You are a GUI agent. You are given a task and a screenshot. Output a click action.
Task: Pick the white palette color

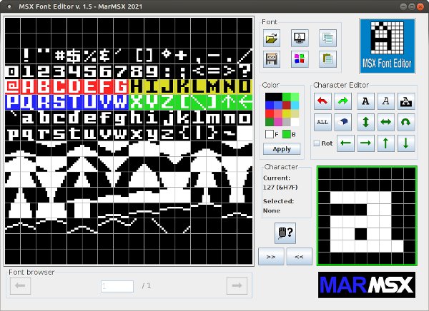pyautogui.click(x=295, y=122)
